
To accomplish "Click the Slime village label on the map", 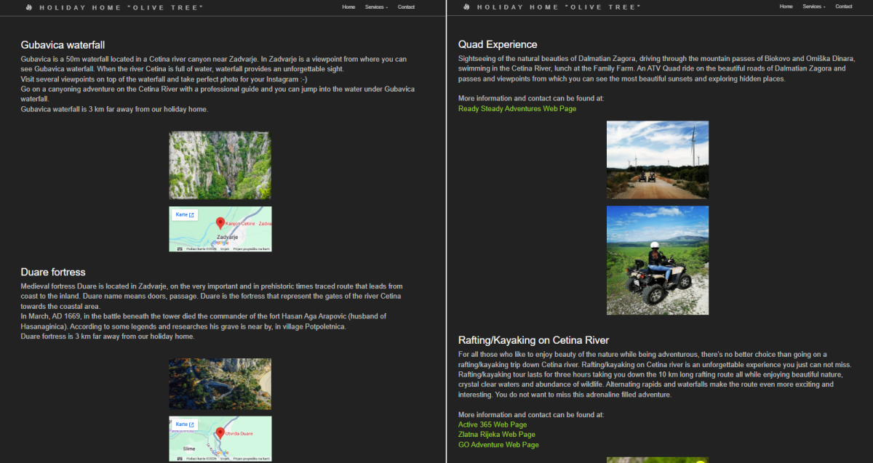I will pos(189,449).
